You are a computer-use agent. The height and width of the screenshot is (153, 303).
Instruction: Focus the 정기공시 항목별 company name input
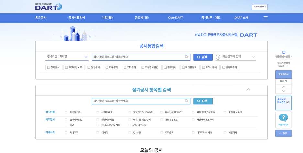(141, 101)
